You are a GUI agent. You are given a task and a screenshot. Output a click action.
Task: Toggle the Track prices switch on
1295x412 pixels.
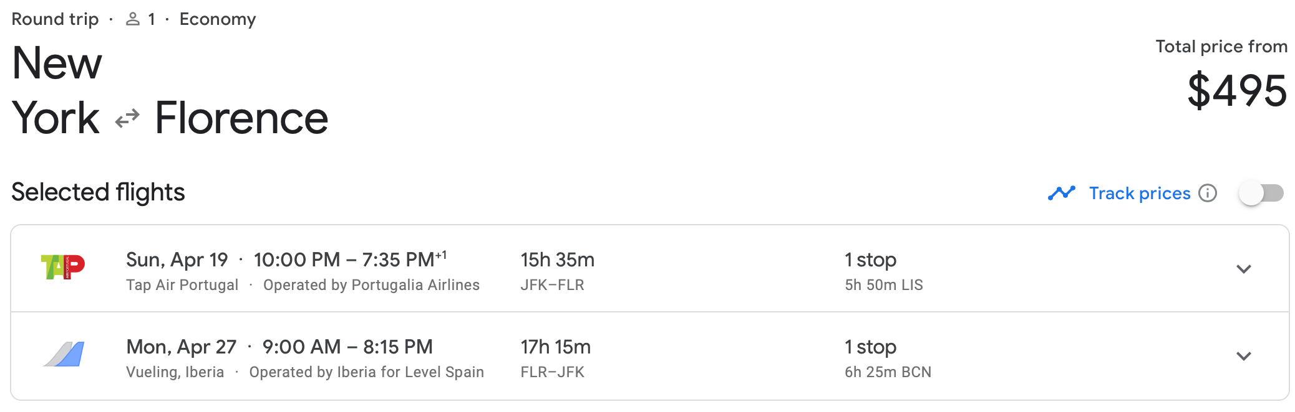pyautogui.click(x=1261, y=193)
